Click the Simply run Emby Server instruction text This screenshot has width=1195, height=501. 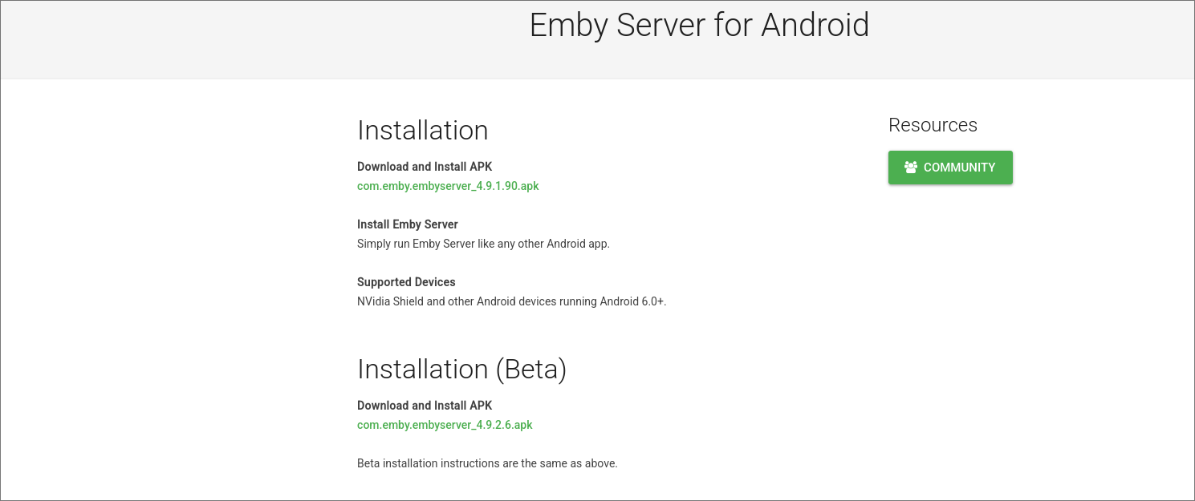482,243
